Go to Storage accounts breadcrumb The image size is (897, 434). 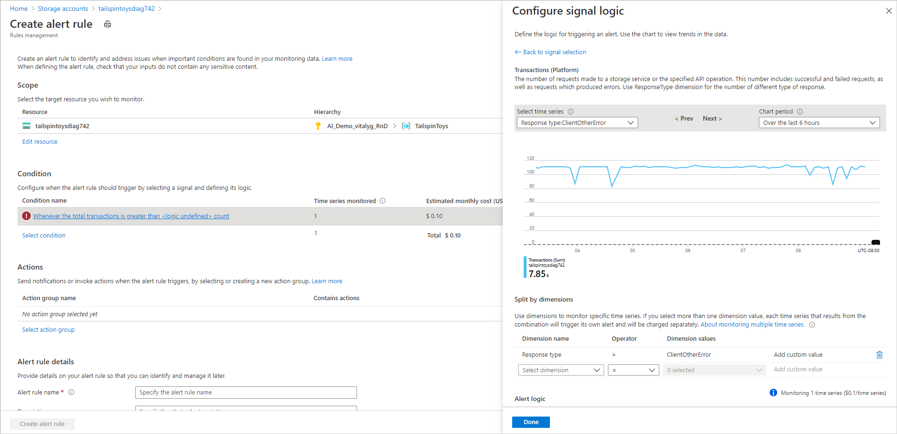pyautogui.click(x=63, y=8)
